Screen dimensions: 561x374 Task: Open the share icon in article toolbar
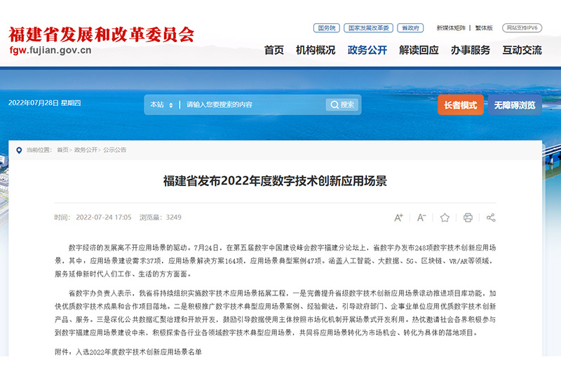491,218
